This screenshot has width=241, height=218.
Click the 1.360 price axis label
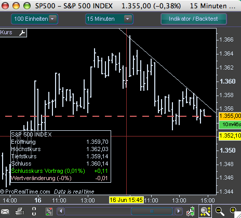[x=227, y=81]
